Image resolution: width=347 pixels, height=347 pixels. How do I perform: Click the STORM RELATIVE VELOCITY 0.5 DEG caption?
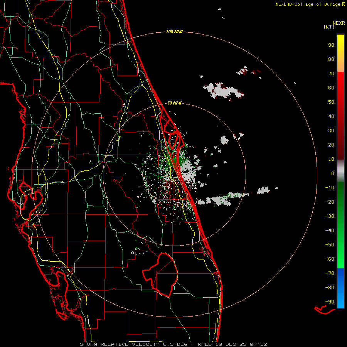[x=133, y=344]
